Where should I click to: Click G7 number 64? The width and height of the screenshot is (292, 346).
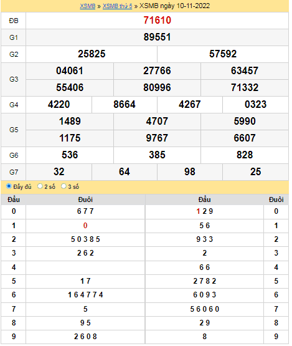tap(125, 172)
